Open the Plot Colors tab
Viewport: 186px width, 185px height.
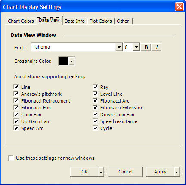[x=101, y=21]
